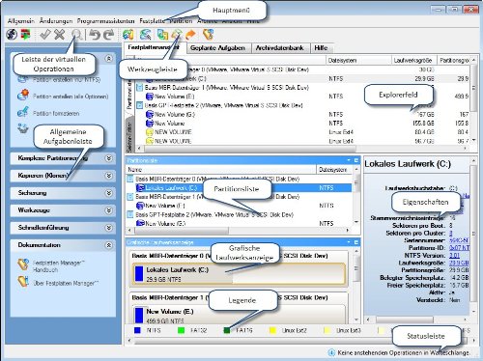The image size is (483, 361).
Task: Click the NTFS Version 3.01 link
Action: [454, 255]
